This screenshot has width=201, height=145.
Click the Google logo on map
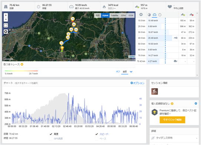pos(8,59)
